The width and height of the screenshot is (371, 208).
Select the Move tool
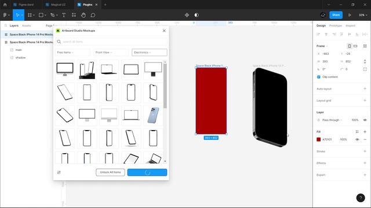[x=17, y=15]
